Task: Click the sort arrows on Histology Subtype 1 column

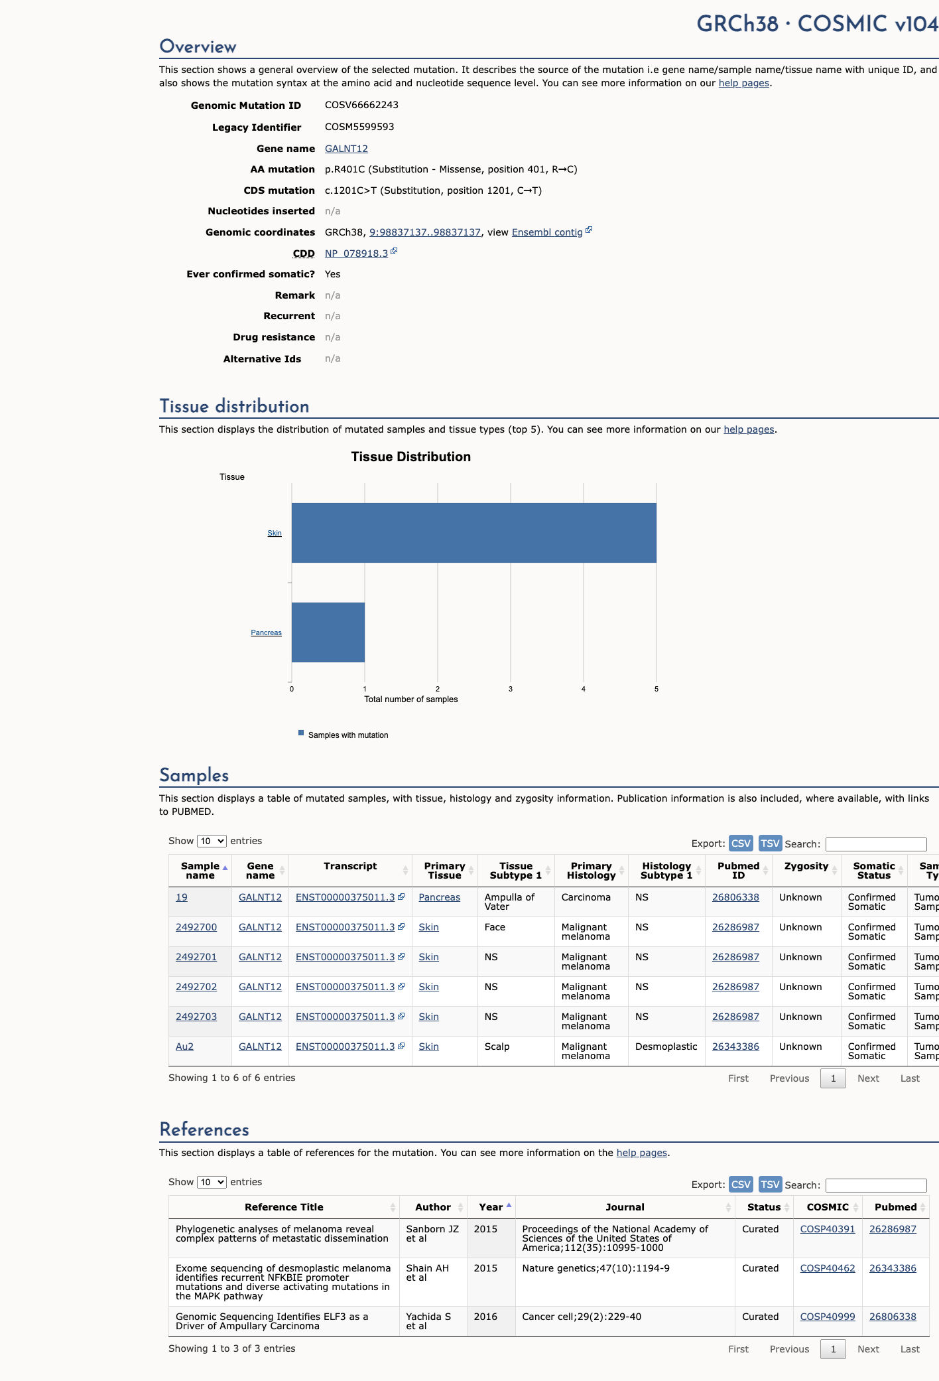Action: pos(698,871)
